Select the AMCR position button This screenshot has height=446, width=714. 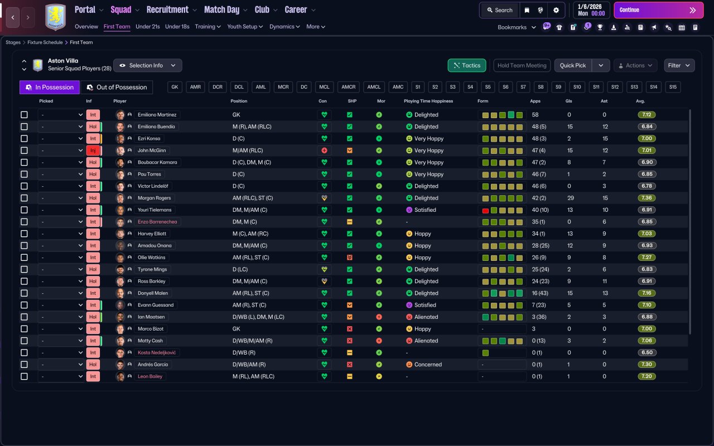tap(349, 87)
